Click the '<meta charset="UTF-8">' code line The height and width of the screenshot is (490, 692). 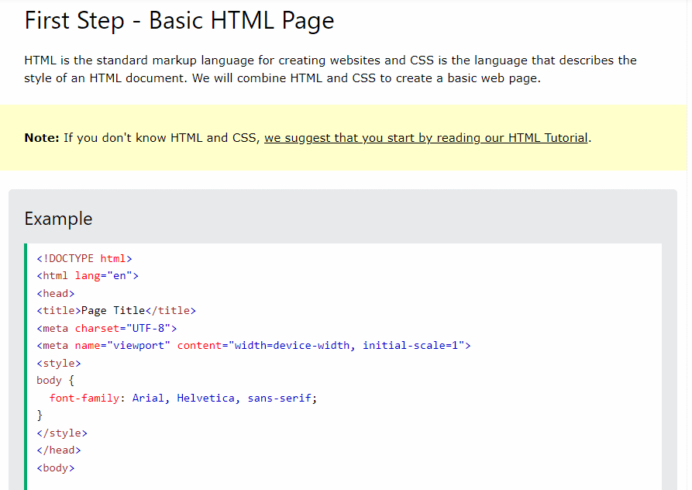coord(107,329)
